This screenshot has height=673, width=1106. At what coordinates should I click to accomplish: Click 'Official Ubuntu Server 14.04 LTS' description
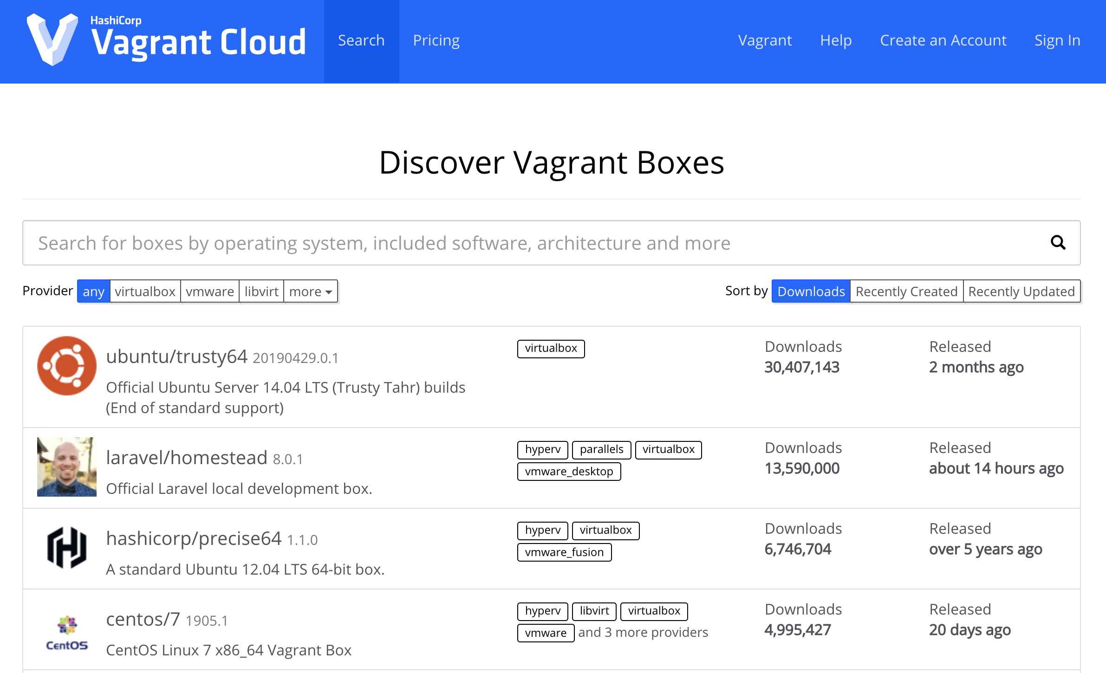coord(286,398)
